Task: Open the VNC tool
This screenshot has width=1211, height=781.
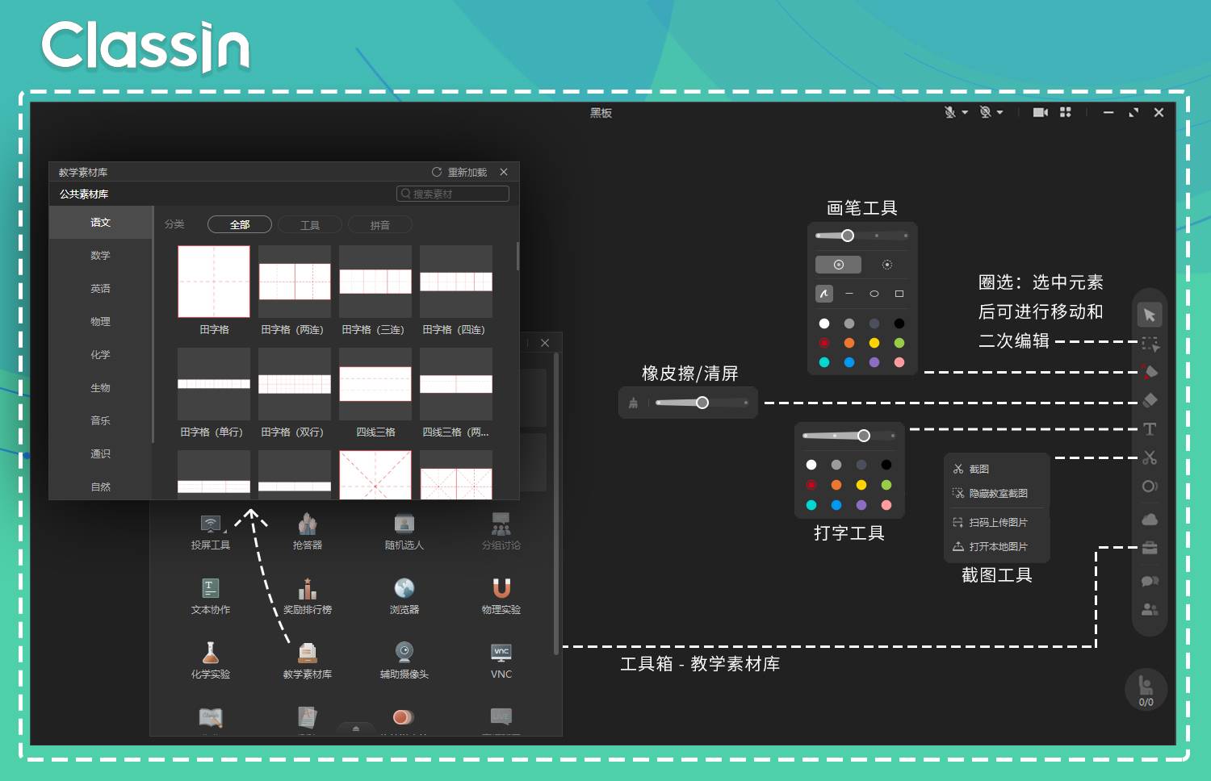Action: click(501, 661)
